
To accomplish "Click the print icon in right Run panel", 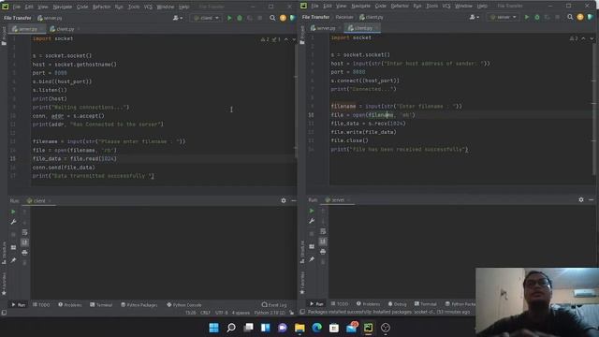I will [x=323, y=252].
